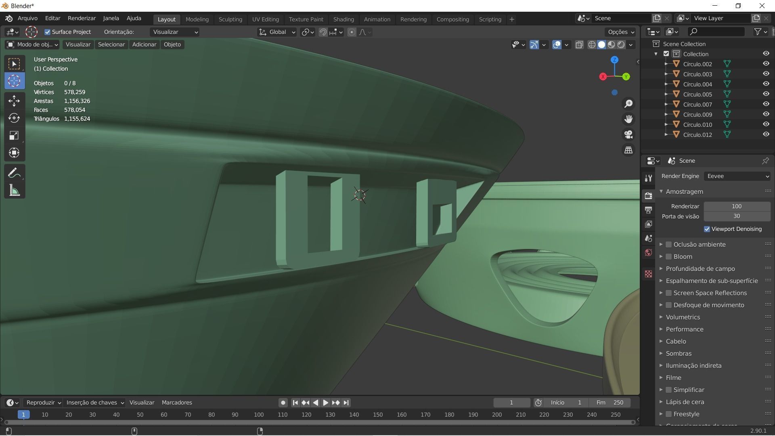Open the Renderizar menu
This screenshot has height=436, width=775.
pyautogui.click(x=82, y=18)
